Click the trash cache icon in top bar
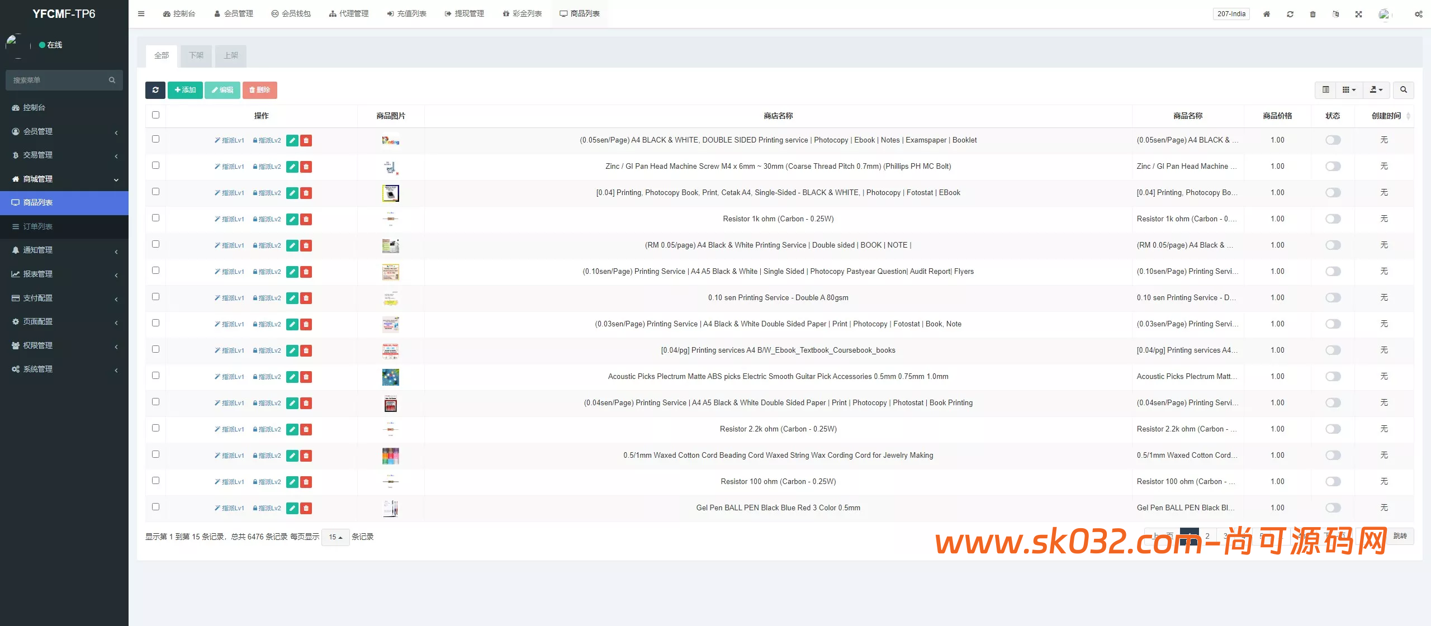This screenshot has width=1431, height=626. click(x=1312, y=14)
